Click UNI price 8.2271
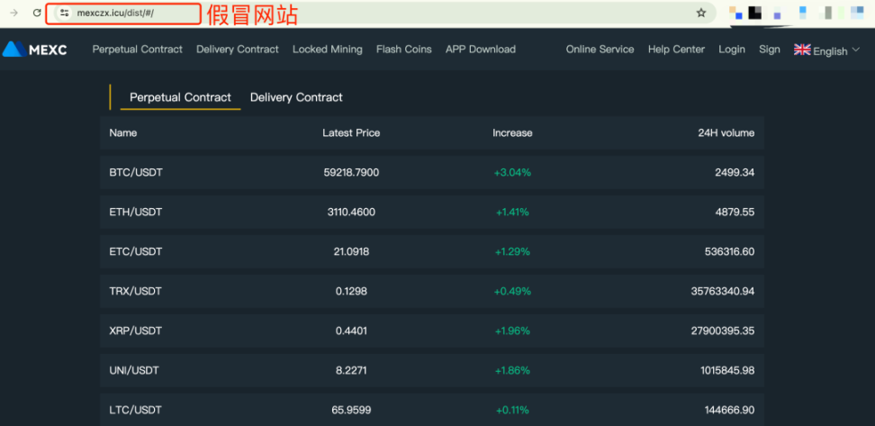 coord(351,371)
